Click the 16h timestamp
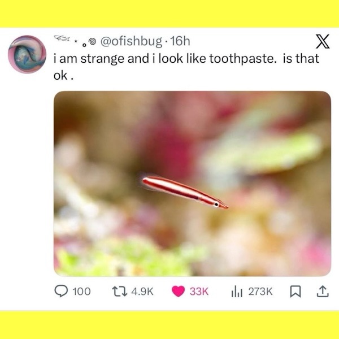Viewport: 339px width, 339px height. (x=180, y=41)
